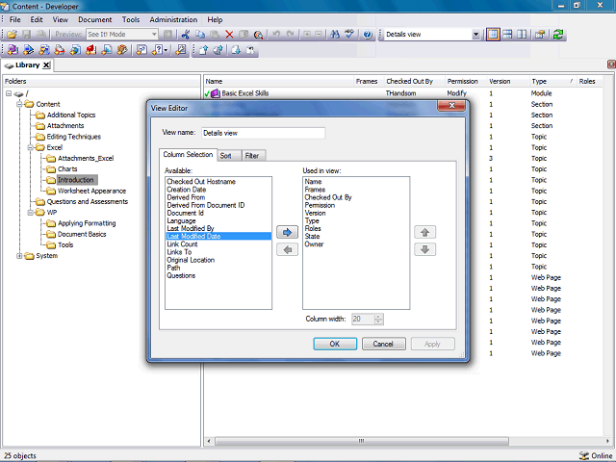Screen dimensions: 616x462
Task: Switch to the Filter tab
Action: 252,156
